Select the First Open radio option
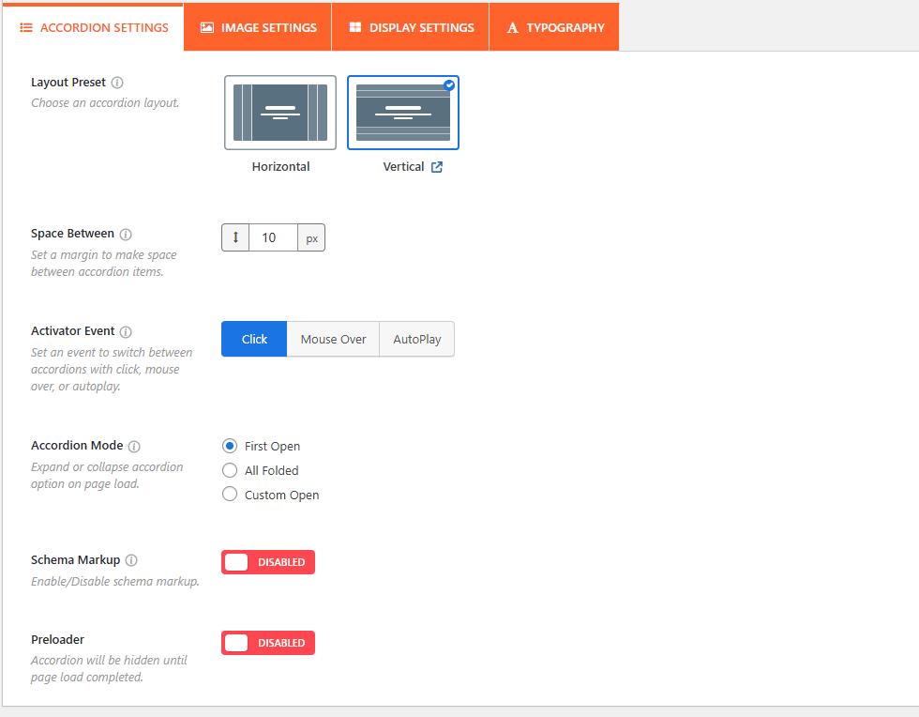This screenshot has height=717, width=919. point(230,446)
